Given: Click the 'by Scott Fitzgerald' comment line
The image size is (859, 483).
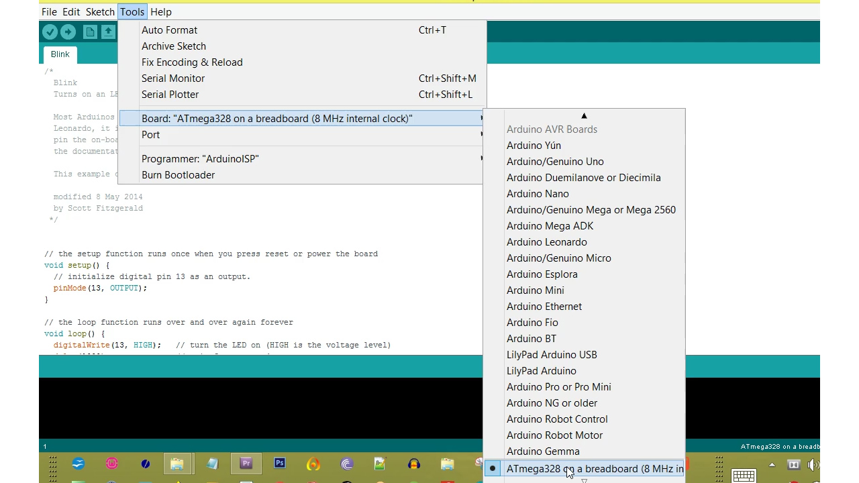Looking at the screenshot, I should pos(98,208).
